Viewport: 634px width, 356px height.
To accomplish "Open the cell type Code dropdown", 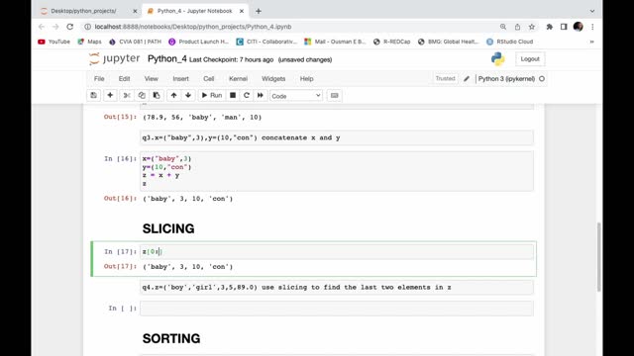I will pos(296,96).
